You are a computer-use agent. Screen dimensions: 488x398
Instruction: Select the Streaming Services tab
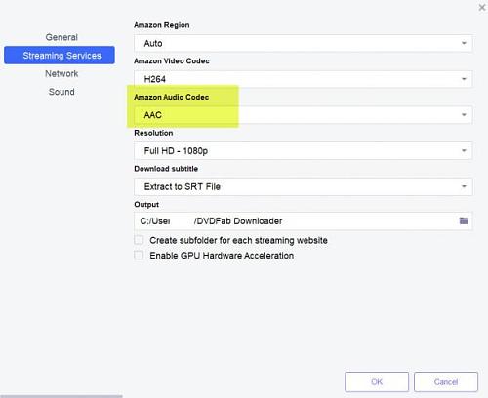[x=60, y=56]
